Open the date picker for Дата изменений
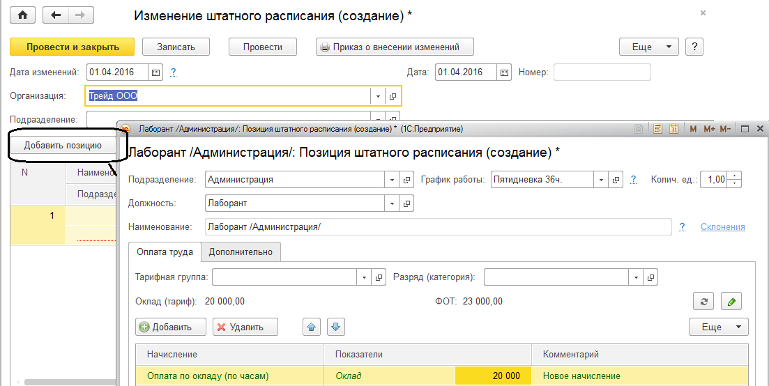This screenshot has width=769, height=386. coord(156,72)
